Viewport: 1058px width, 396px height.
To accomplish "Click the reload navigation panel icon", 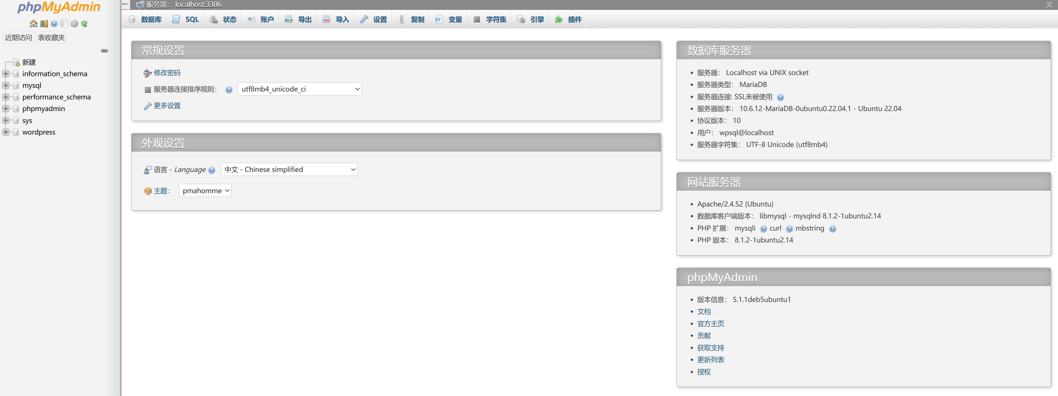I will [85, 24].
